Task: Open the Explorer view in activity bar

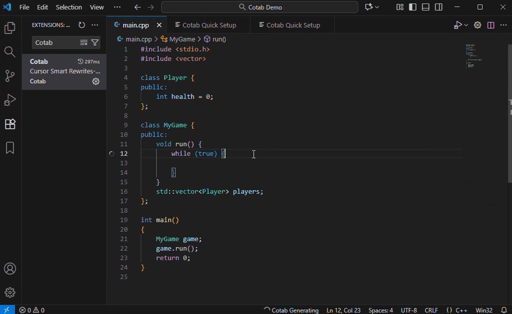Action: tap(10, 28)
